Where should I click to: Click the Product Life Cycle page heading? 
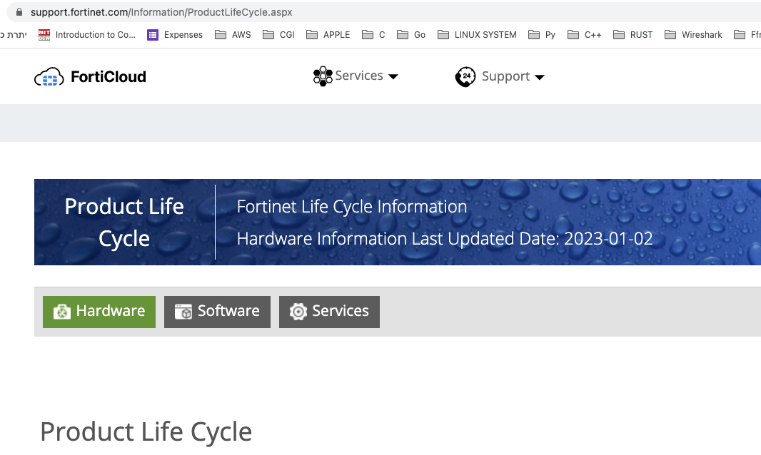click(146, 431)
